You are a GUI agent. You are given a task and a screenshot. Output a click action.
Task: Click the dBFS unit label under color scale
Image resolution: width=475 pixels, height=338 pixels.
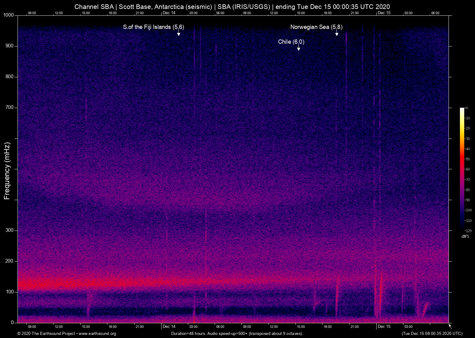click(x=465, y=236)
